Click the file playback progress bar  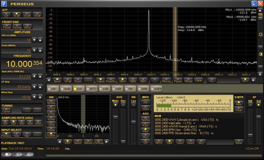click(x=154, y=155)
